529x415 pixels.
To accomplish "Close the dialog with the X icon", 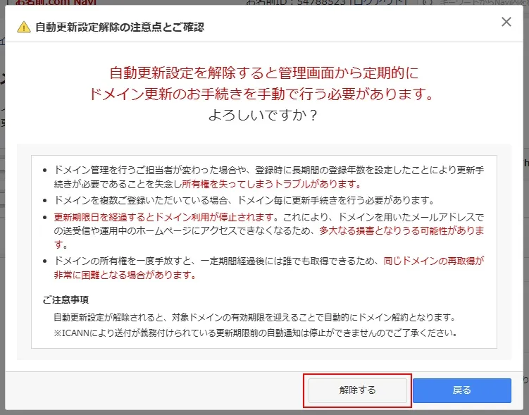I will coord(506,22).
